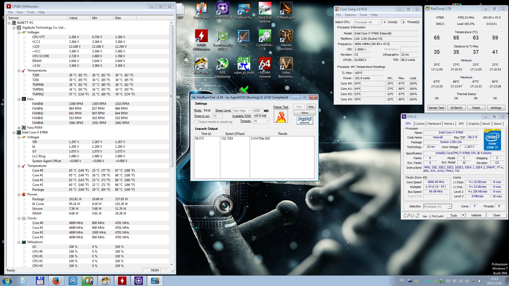Switch to CPU-Z Memory tab
Image resolution: width=509 pixels, height=286 pixels.
(449, 124)
